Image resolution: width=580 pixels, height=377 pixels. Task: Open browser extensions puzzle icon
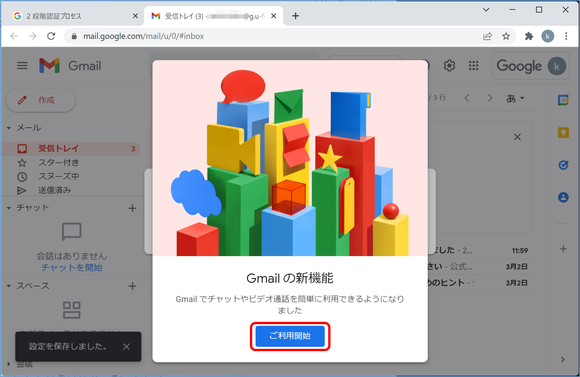[529, 36]
